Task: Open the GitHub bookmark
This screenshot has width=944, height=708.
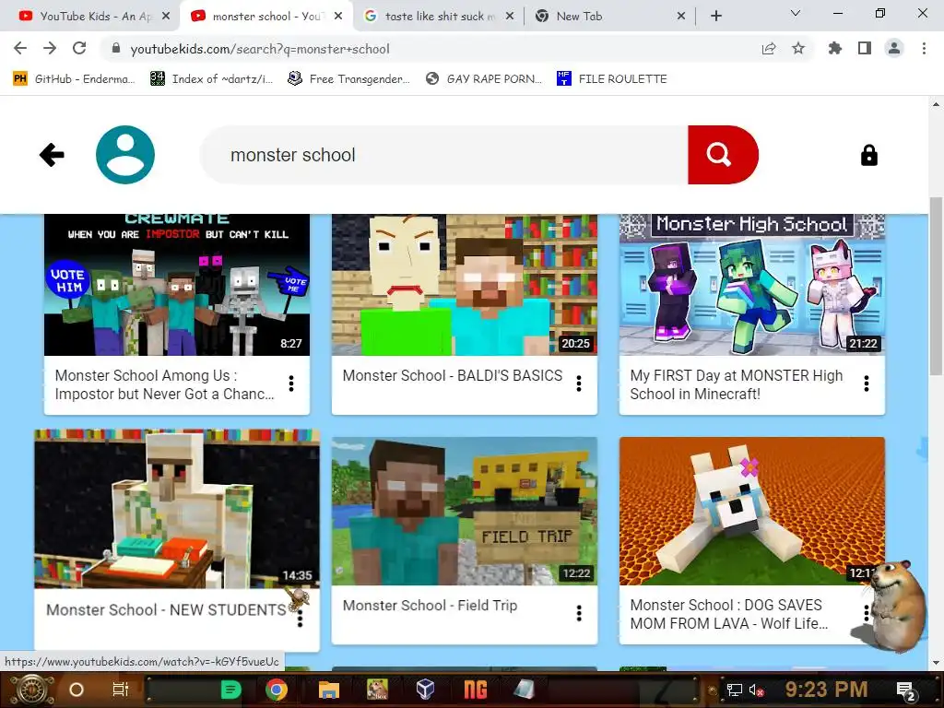Action: tap(74, 79)
